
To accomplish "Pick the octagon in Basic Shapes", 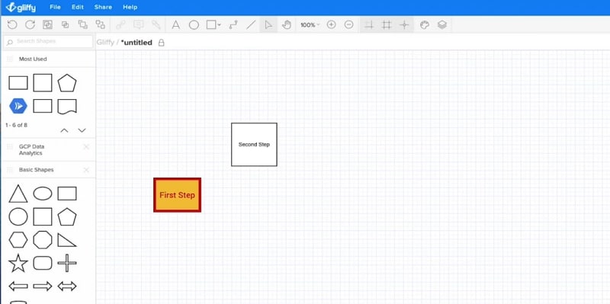I will [x=43, y=240].
